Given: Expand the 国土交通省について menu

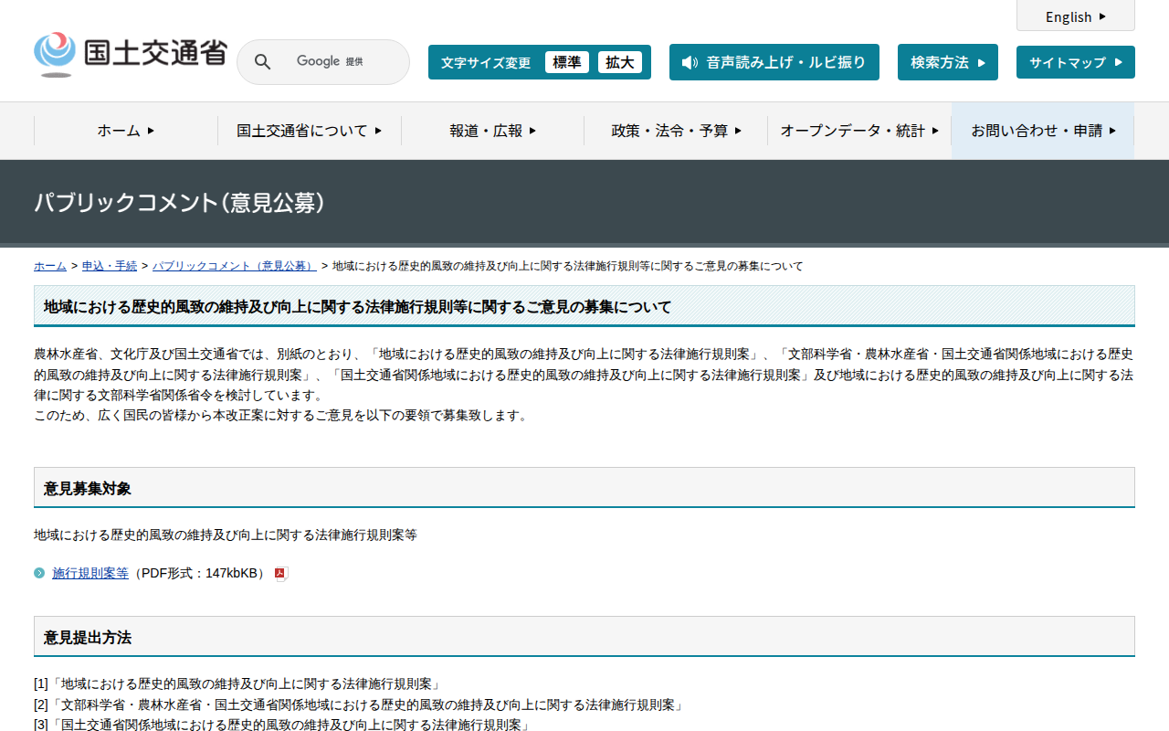Looking at the screenshot, I should (x=309, y=131).
